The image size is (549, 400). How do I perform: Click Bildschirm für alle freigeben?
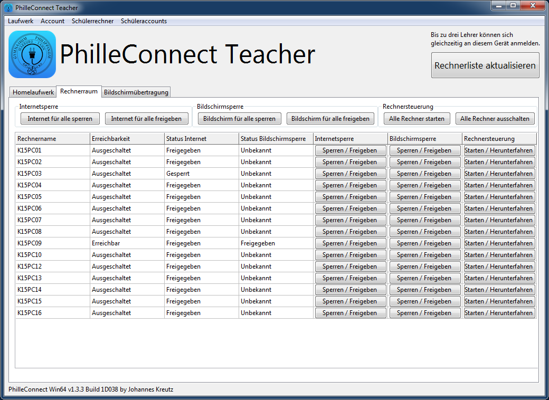[x=330, y=119]
